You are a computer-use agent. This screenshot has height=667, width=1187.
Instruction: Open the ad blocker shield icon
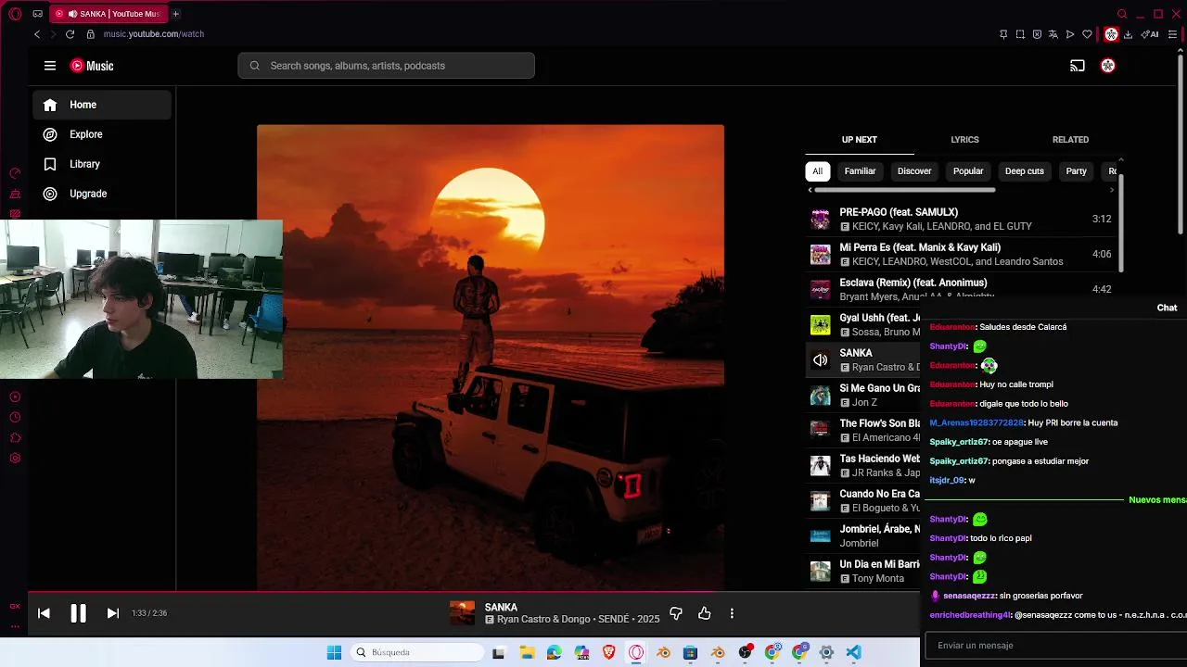coord(1037,34)
